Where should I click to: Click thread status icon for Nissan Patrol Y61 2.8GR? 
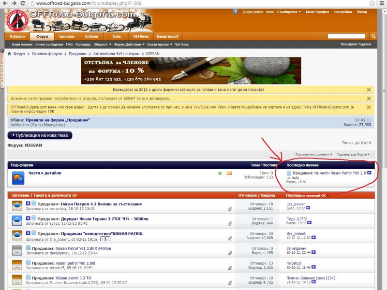[17, 250]
